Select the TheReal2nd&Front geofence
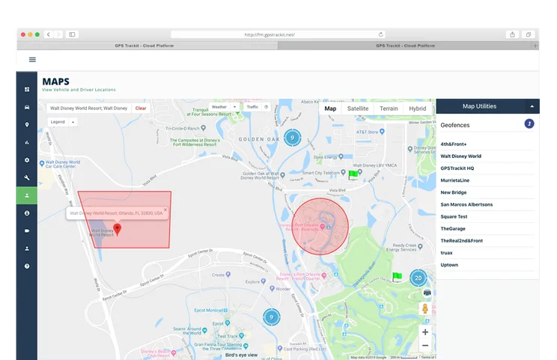The height and width of the screenshot is (360, 557). 487,241
